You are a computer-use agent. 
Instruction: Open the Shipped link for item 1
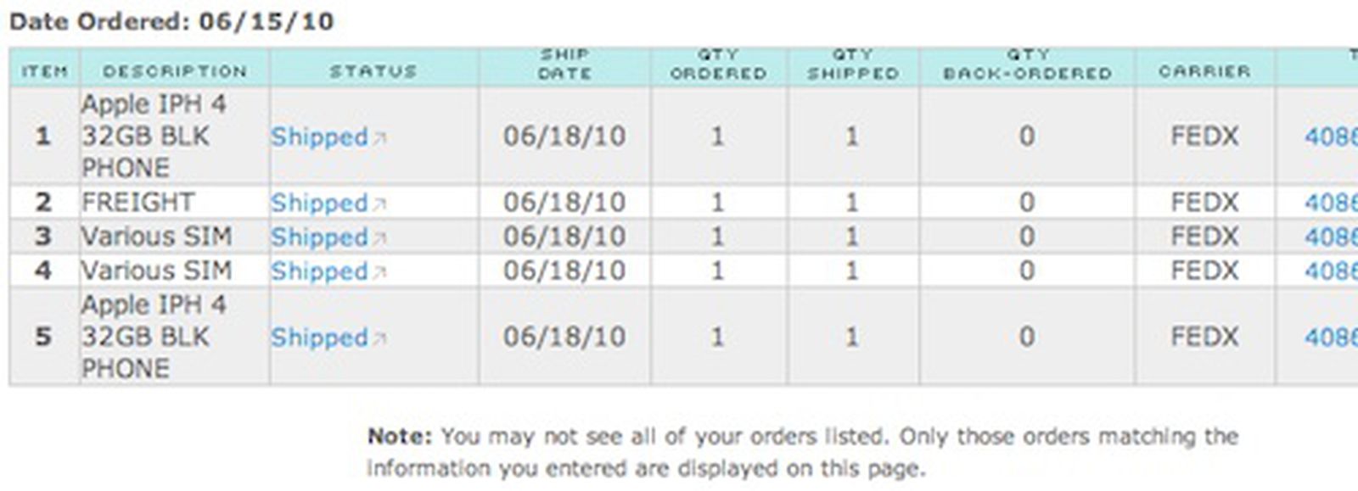pos(318,137)
